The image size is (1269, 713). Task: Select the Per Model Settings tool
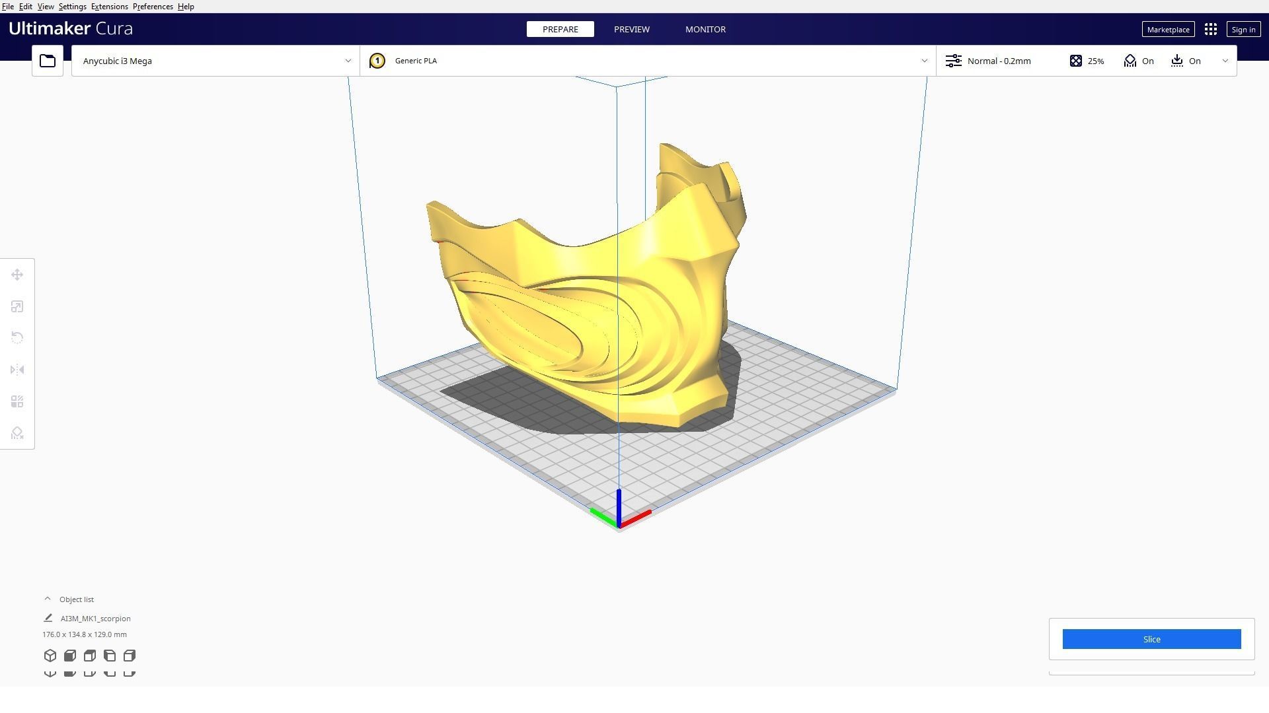[x=17, y=401]
